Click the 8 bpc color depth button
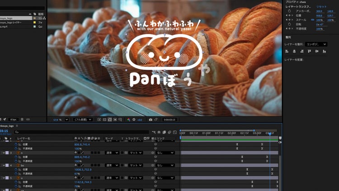This screenshot has height=191, width=339. 13,119
